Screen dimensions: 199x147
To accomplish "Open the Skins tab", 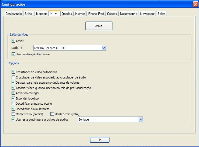I will [x=29, y=14].
